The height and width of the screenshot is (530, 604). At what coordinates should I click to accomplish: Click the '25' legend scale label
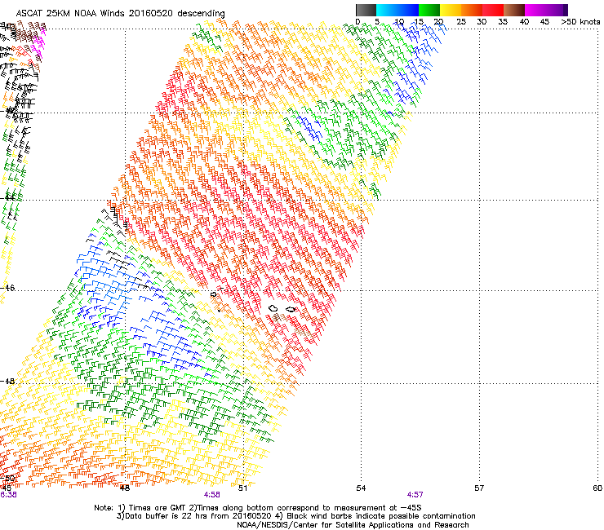[461, 21]
